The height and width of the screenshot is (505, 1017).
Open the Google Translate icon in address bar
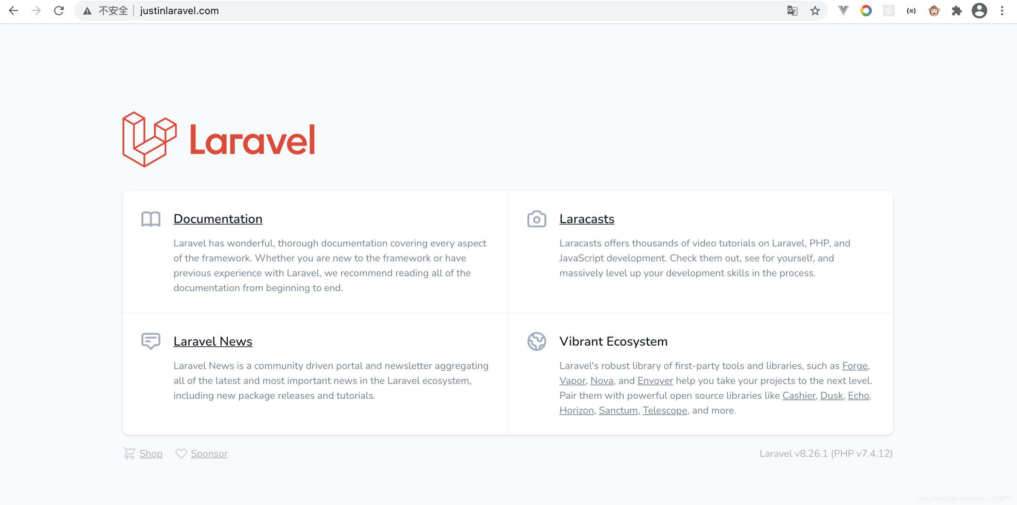coord(792,11)
